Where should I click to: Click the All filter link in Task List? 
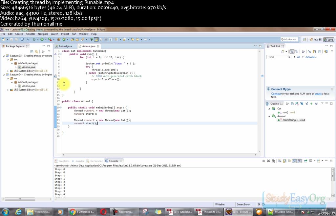[x=299, y=57]
